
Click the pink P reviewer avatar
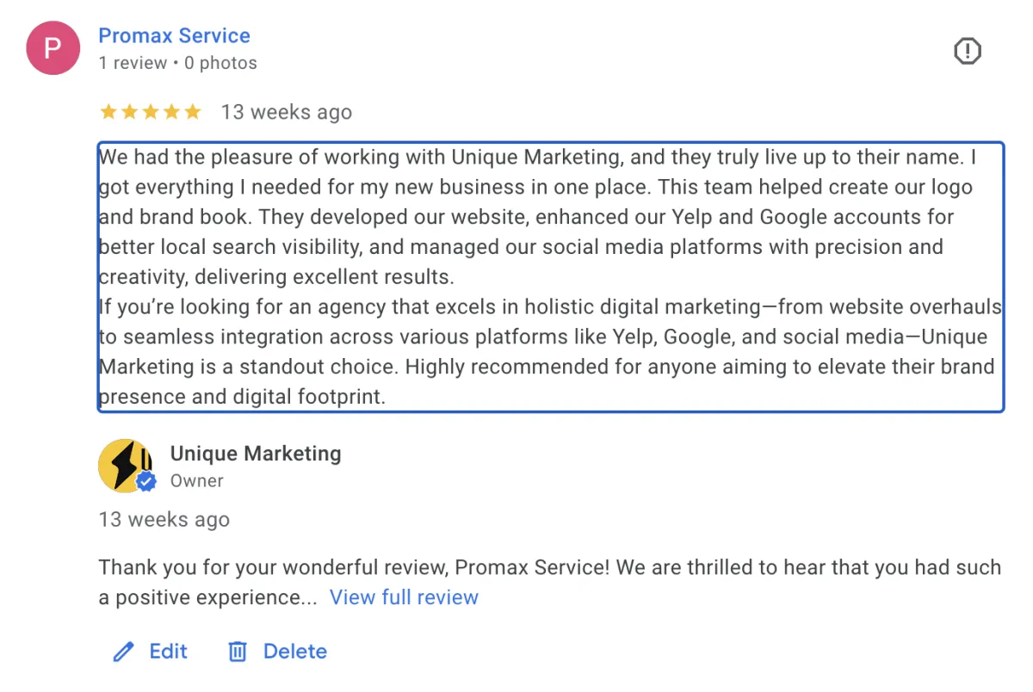(53, 48)
